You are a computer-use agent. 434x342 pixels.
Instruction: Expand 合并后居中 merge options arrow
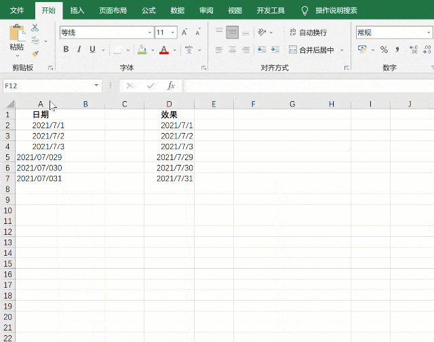pyautogui.click(x=342, y=50)
